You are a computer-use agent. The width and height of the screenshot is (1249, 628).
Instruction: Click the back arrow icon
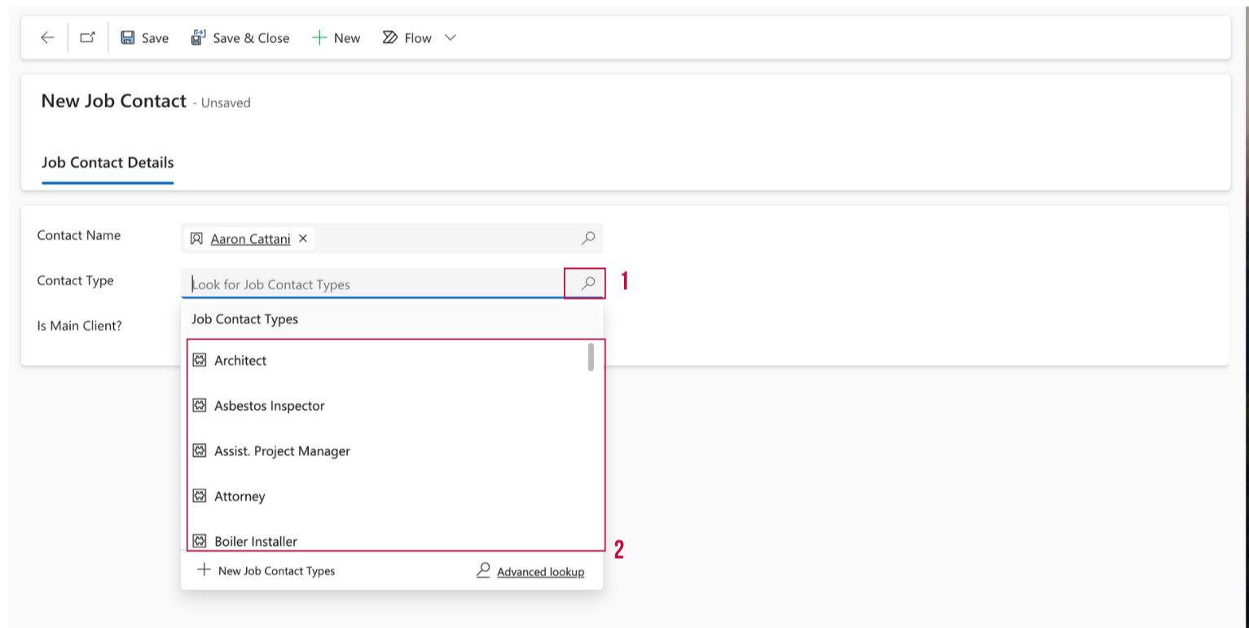(x=47, y=37)
